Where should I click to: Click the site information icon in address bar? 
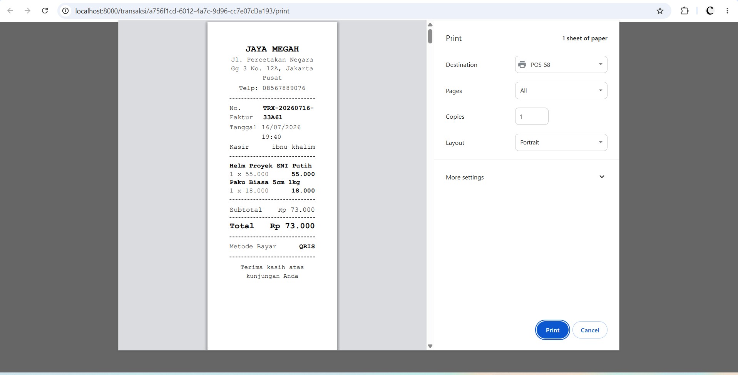(x=65, y=11)
